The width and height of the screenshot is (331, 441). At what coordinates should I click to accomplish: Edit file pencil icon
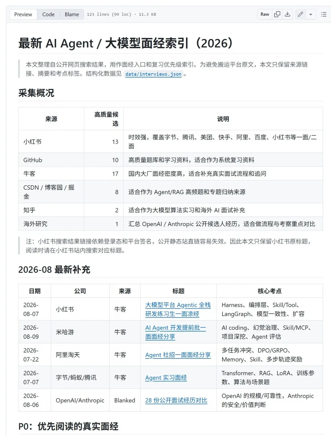pos(301,14)
